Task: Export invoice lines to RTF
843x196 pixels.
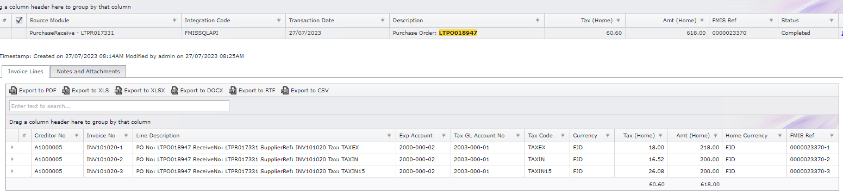Action: (x=252, y=90)
